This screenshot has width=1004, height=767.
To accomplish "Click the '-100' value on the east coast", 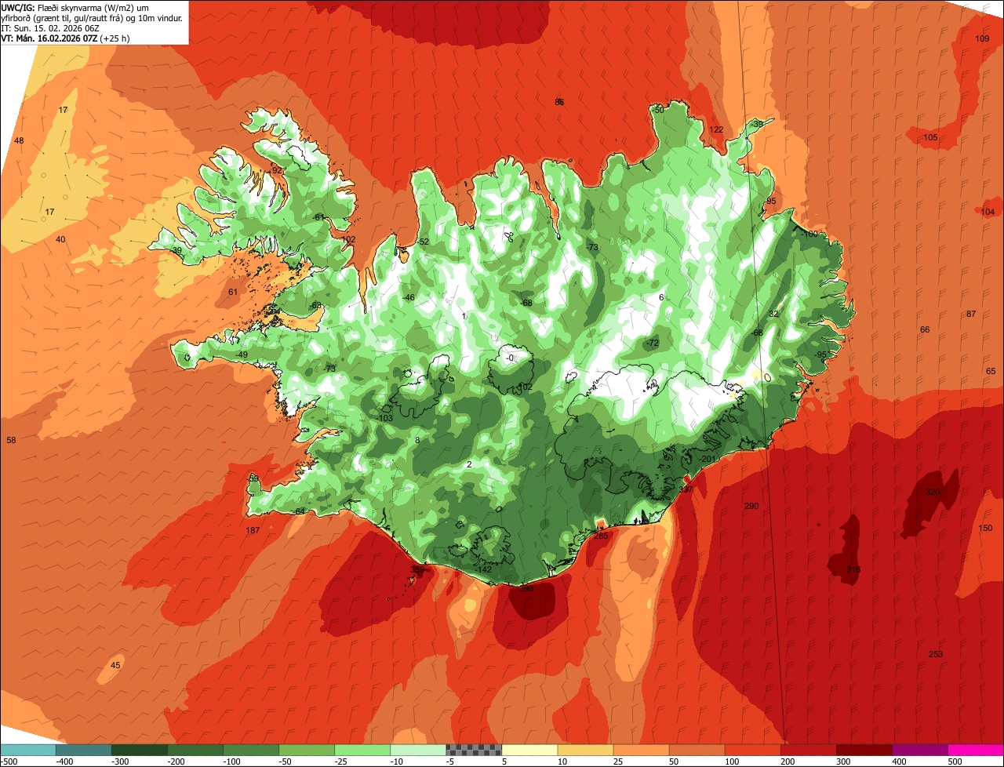I will tap(809, 234).
